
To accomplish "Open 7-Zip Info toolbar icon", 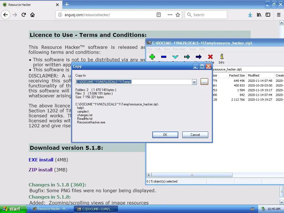I will click(222, 59).
